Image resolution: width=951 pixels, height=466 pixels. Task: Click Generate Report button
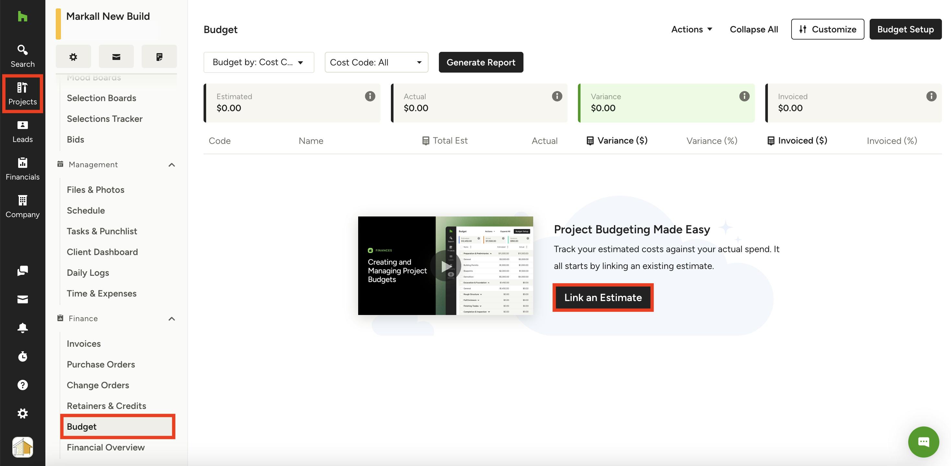pos(481,62)
